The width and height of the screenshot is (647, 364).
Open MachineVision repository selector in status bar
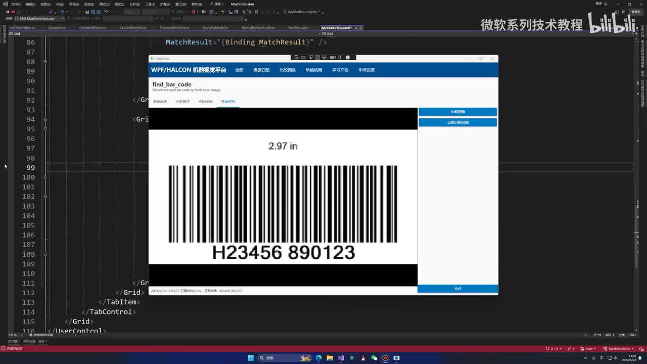point(619,349)
